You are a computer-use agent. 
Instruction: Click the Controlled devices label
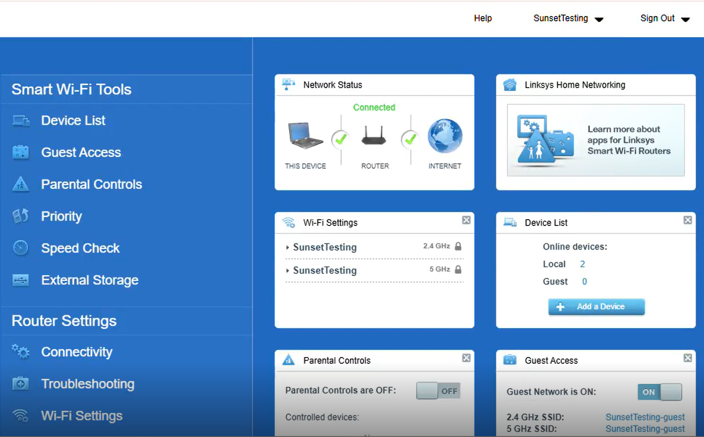click(322, 417)
